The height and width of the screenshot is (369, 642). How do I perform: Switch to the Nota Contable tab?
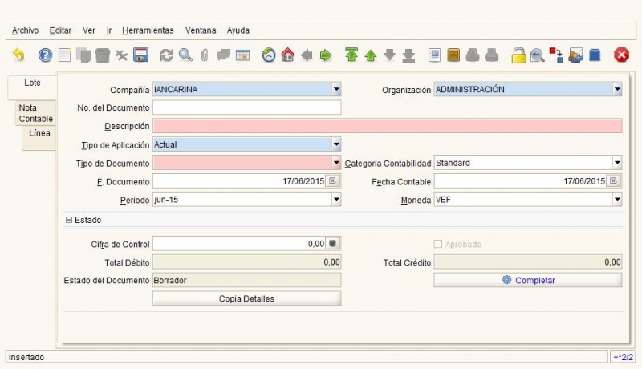click(x=35, y=113)
